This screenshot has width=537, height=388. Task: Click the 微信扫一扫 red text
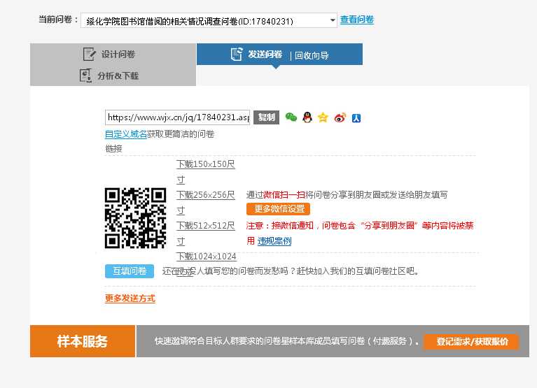pyautogui.click(x=284, y=195)
